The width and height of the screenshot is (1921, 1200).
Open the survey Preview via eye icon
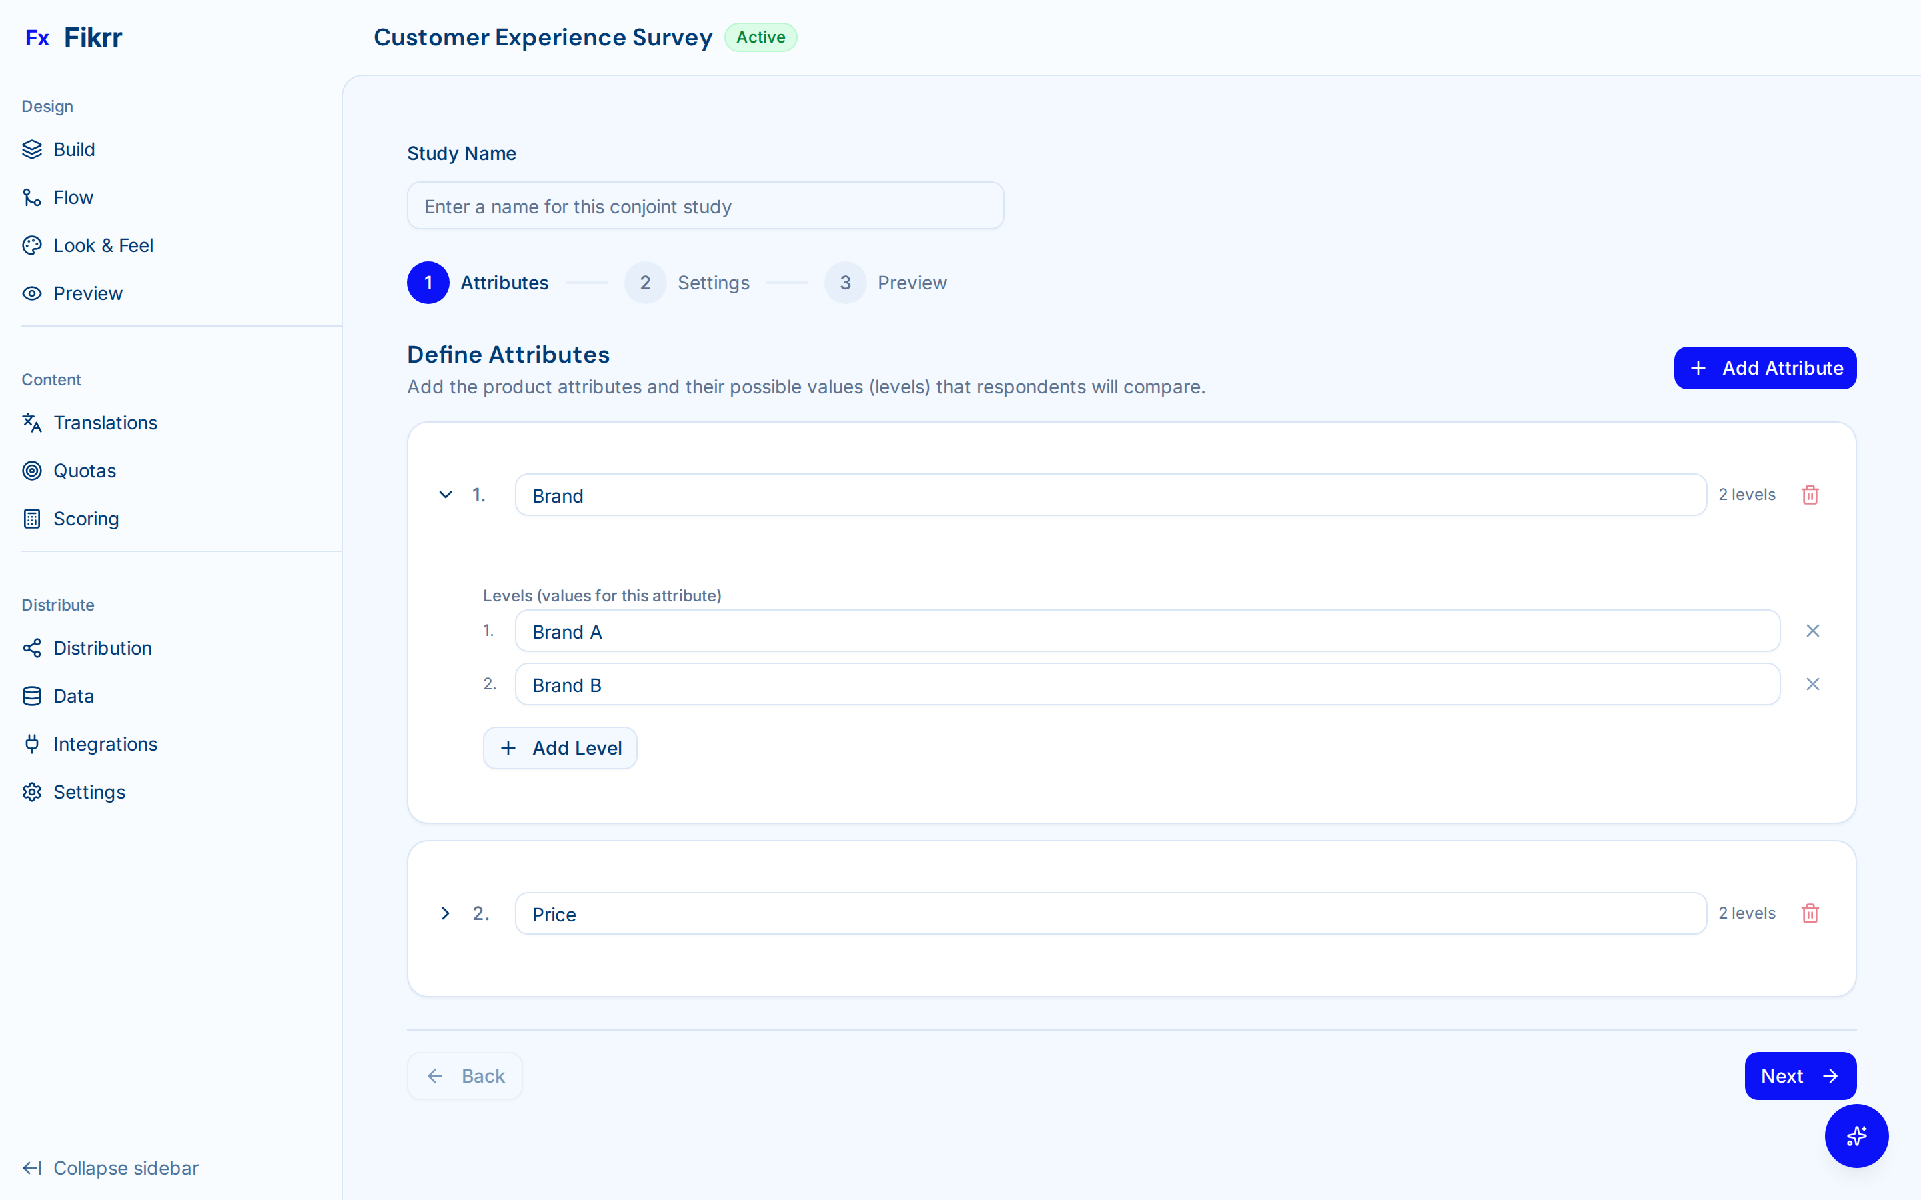click(x=87, y=293)
